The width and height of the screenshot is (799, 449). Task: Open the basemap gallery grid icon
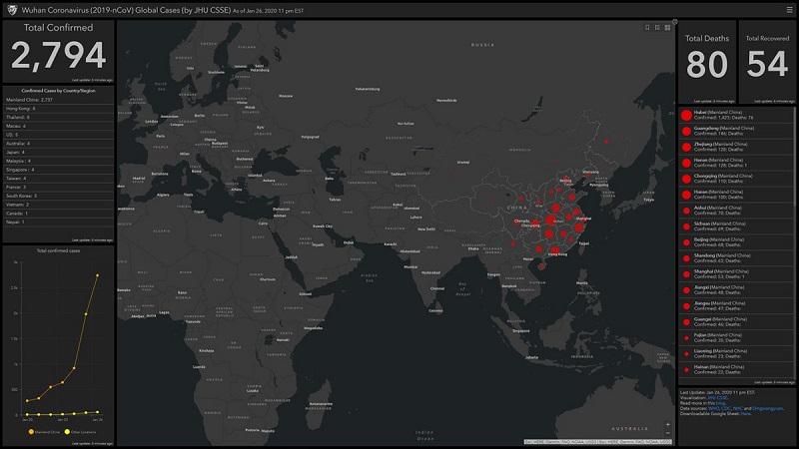(667, 27)
